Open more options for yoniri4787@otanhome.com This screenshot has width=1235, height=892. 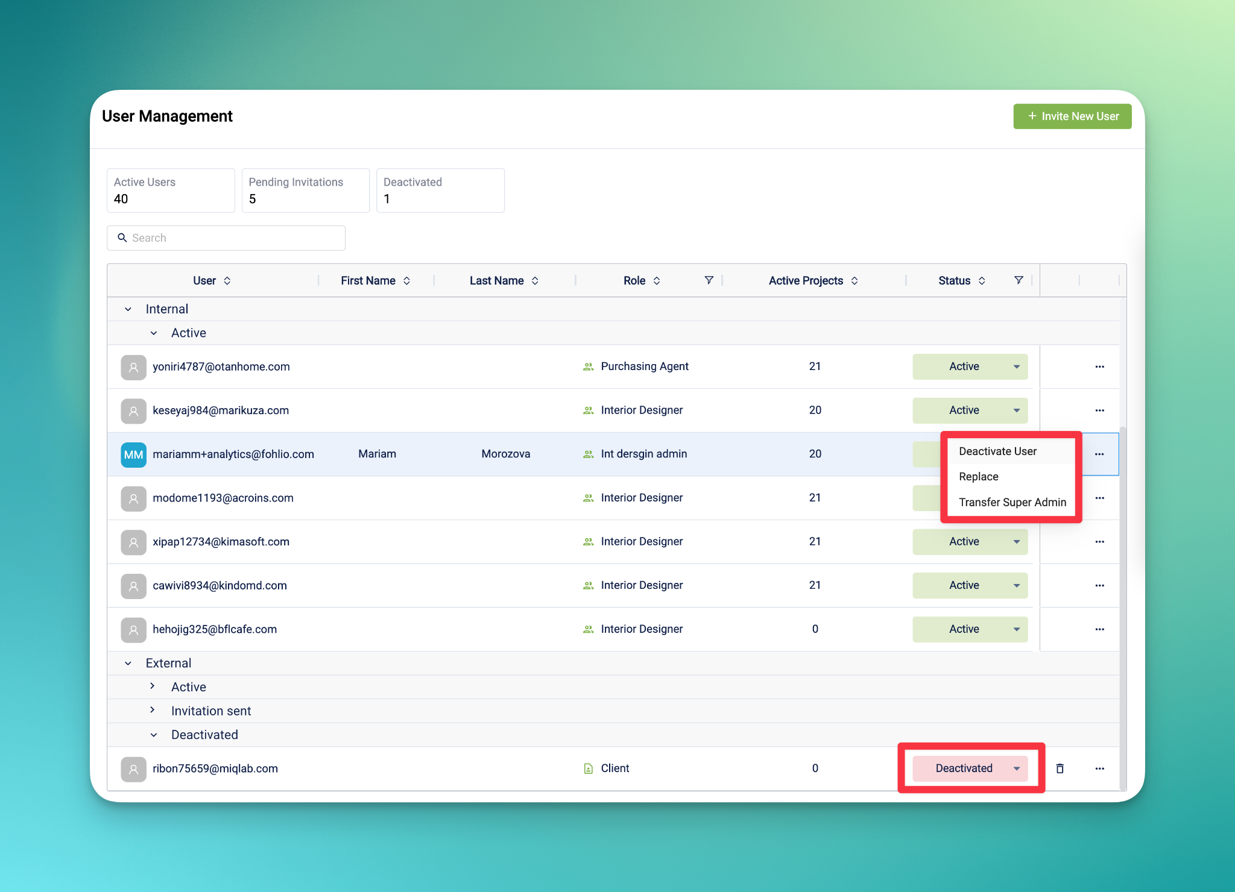(1099, 366)
